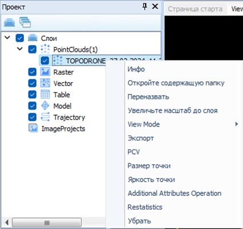Select the Trajectory tree label
This screenshot has height=229, width=243.
69,117
